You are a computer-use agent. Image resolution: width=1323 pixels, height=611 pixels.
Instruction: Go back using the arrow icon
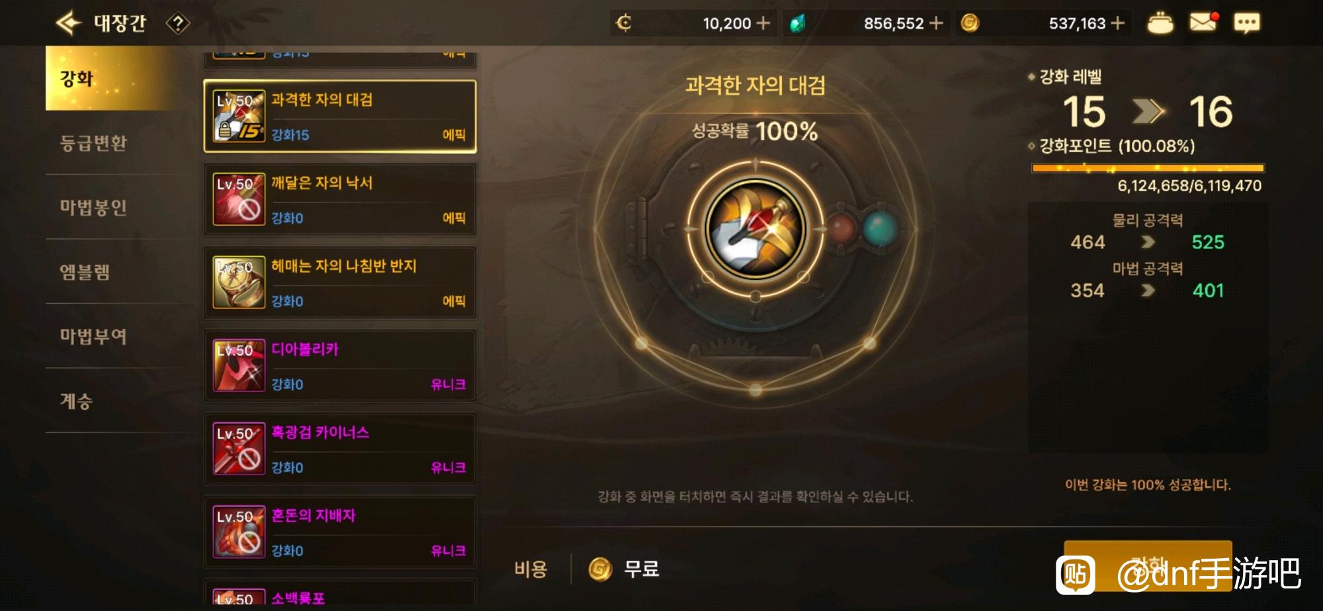[x=67, y=23]
